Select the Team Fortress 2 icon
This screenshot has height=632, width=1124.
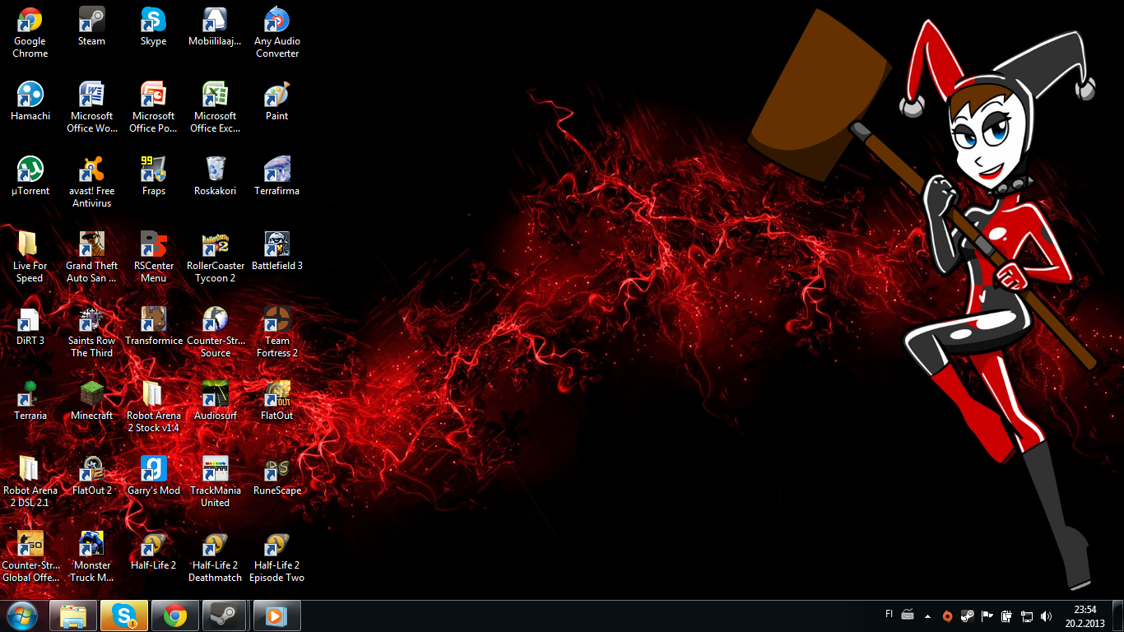click(x=277, y=332)
